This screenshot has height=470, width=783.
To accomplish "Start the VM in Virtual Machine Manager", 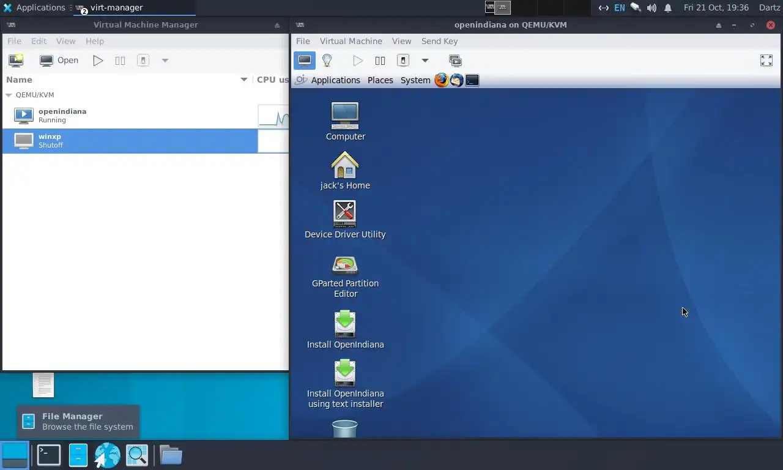I will [98, 60].
